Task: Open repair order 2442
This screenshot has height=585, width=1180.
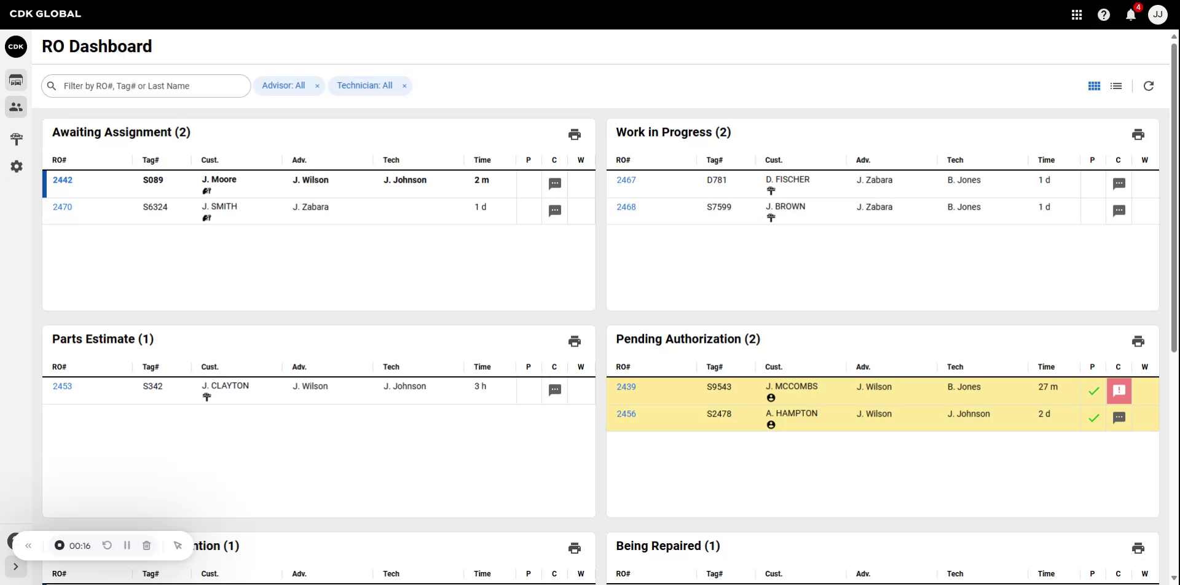Action: click(62, 180)
